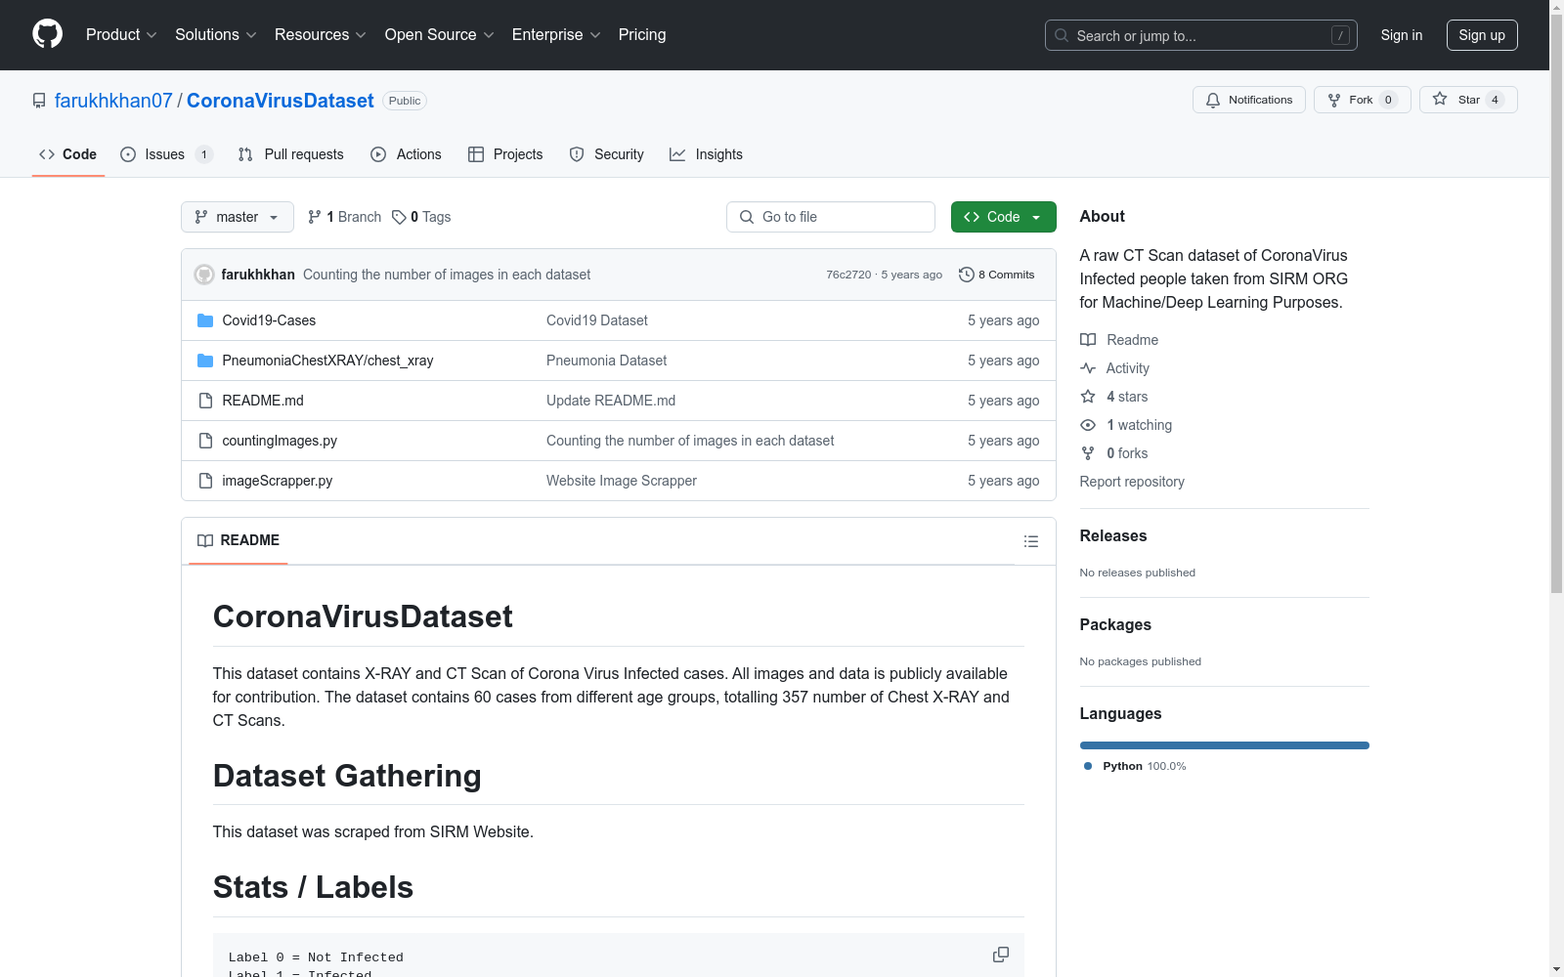Open the Issues tab
The image size is (1564, 977).
[x=166, y=154]
